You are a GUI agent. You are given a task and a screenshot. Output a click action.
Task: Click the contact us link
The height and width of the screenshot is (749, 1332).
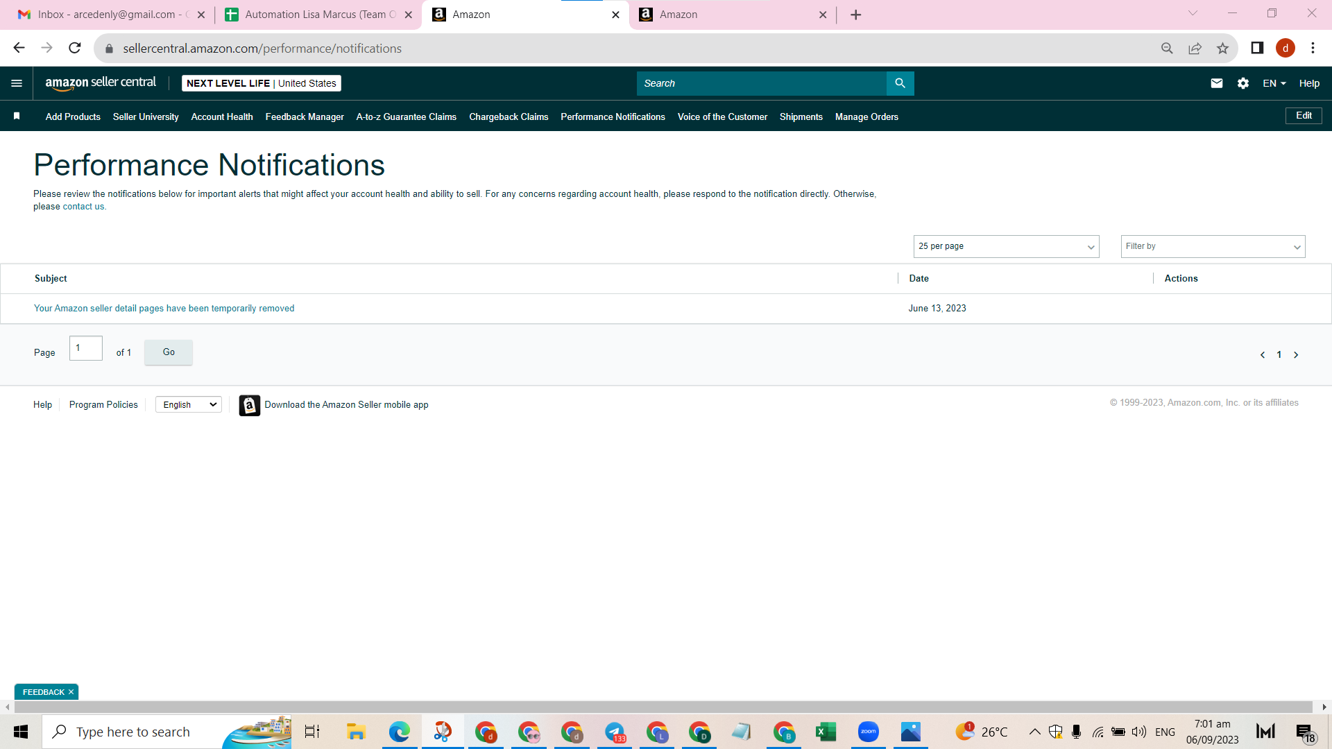click(x=83, y=207)
